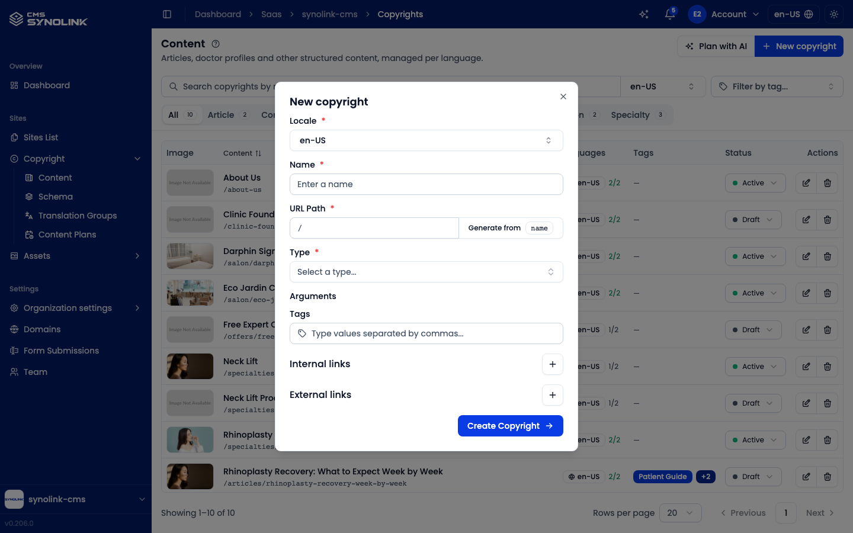Screen dimensions: 853x533
Task: Open the Rhinoplasty row thumbnail image
Action: [190, 440]
